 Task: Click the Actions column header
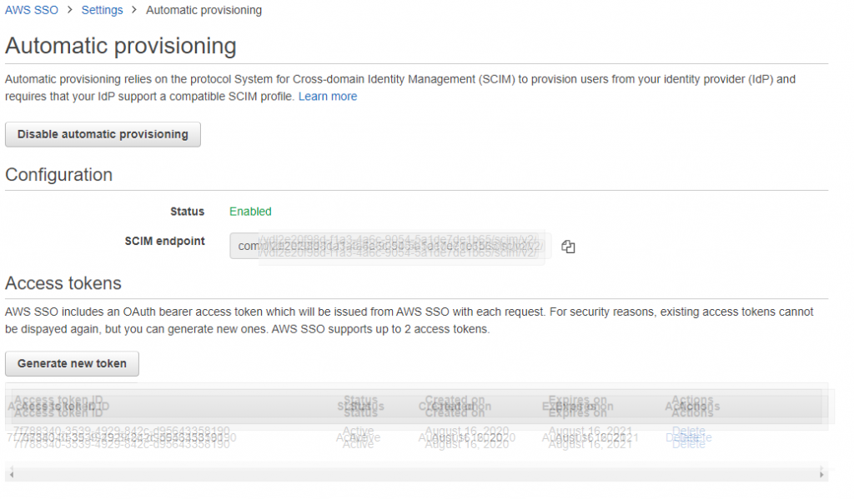692,407
